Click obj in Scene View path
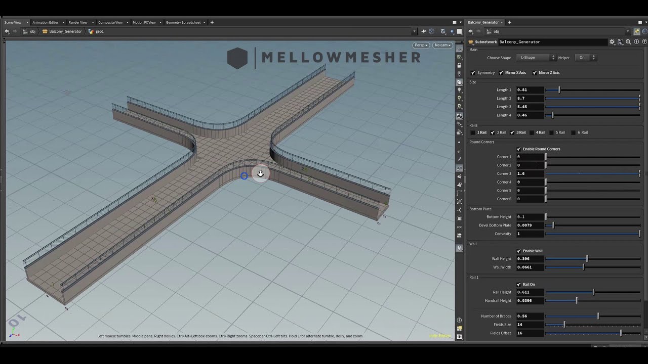Viewport: 648px width, 364px height. (x=32, y=31)
